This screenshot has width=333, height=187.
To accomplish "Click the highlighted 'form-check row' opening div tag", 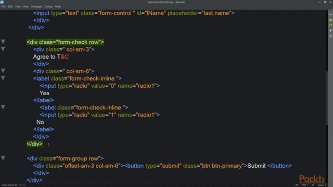I will [x=65, y=42].
